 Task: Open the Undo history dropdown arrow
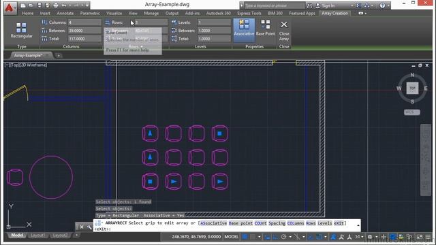tap(69, 5)
